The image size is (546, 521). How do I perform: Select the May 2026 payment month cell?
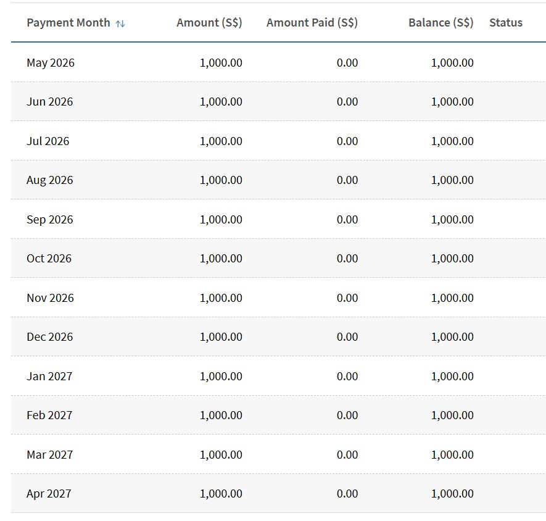tap(51, 63)
